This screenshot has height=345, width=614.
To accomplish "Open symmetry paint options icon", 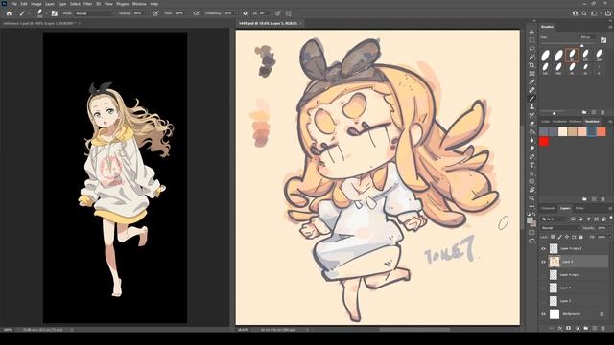I will coord(289,13).
